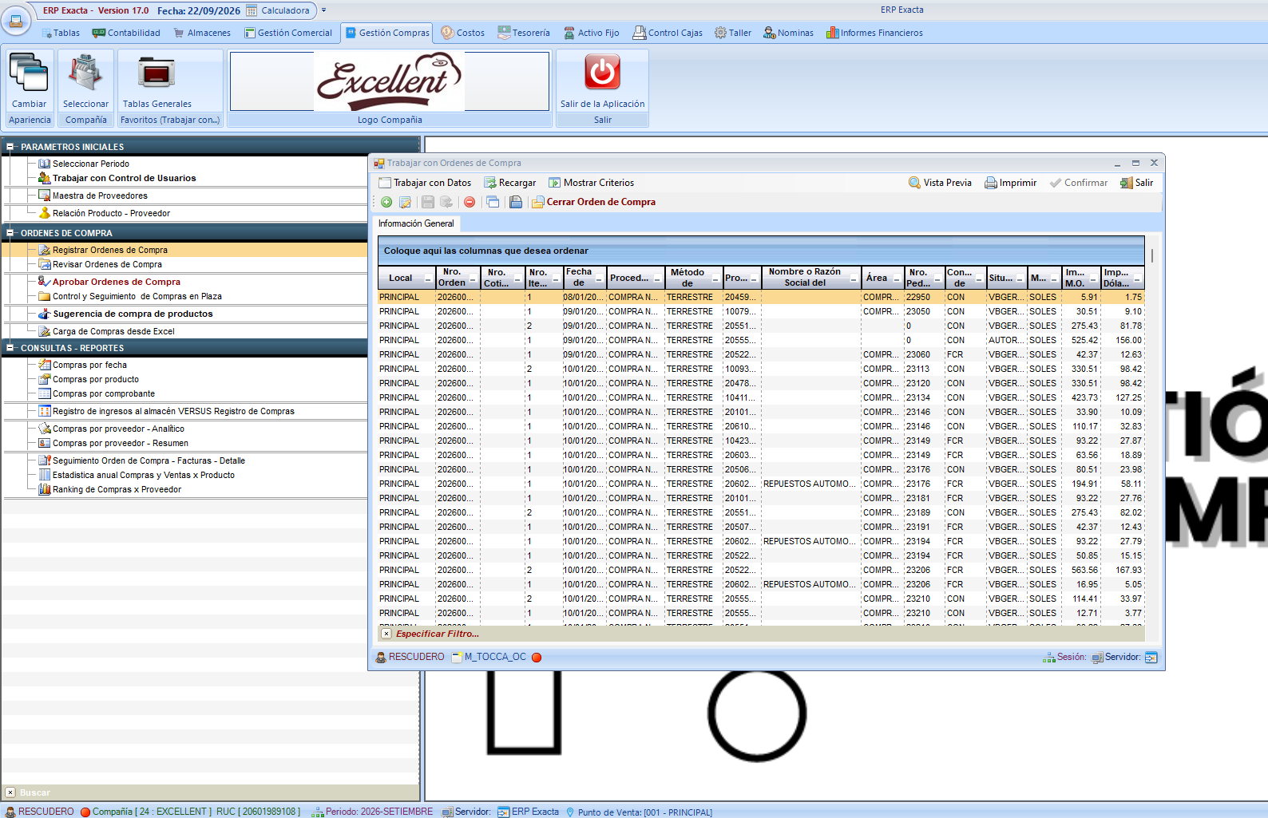Switch to the Contabilidad ribbon tab
The image size is (1268, 818).
point(126,33)
